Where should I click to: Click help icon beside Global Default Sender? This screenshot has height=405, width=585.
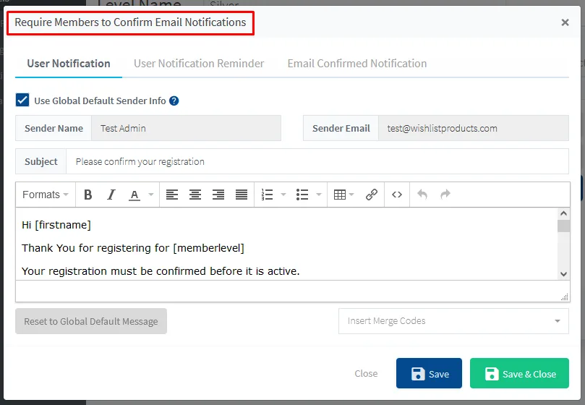point(174,101)
